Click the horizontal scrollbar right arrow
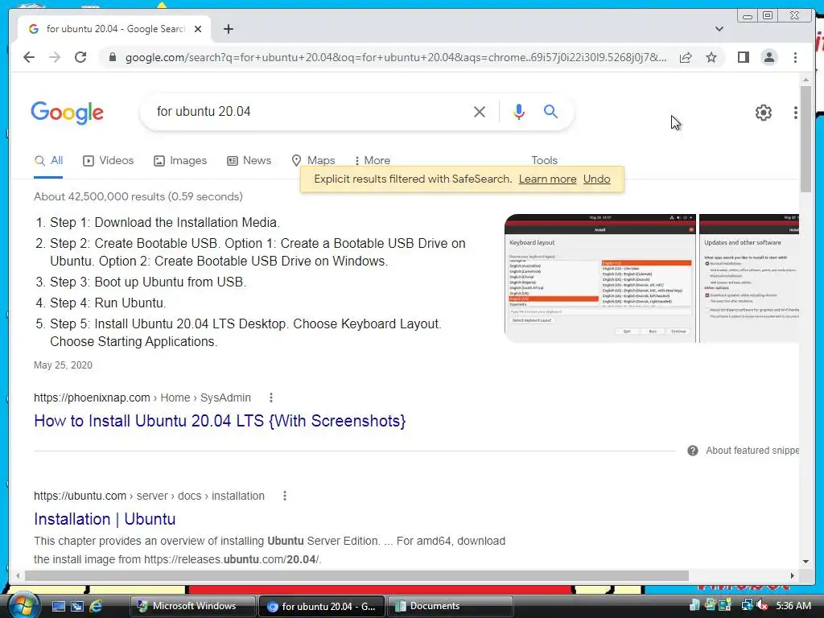This screenshot has height=618, width=824. click(793, 576)
